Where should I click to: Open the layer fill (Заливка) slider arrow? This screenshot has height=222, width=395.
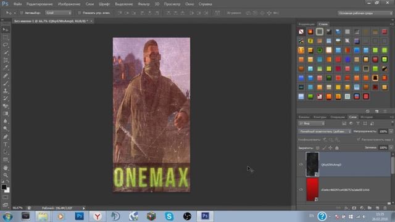coord(391,148)
